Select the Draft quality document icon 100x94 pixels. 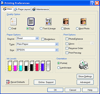click(13, 22)
